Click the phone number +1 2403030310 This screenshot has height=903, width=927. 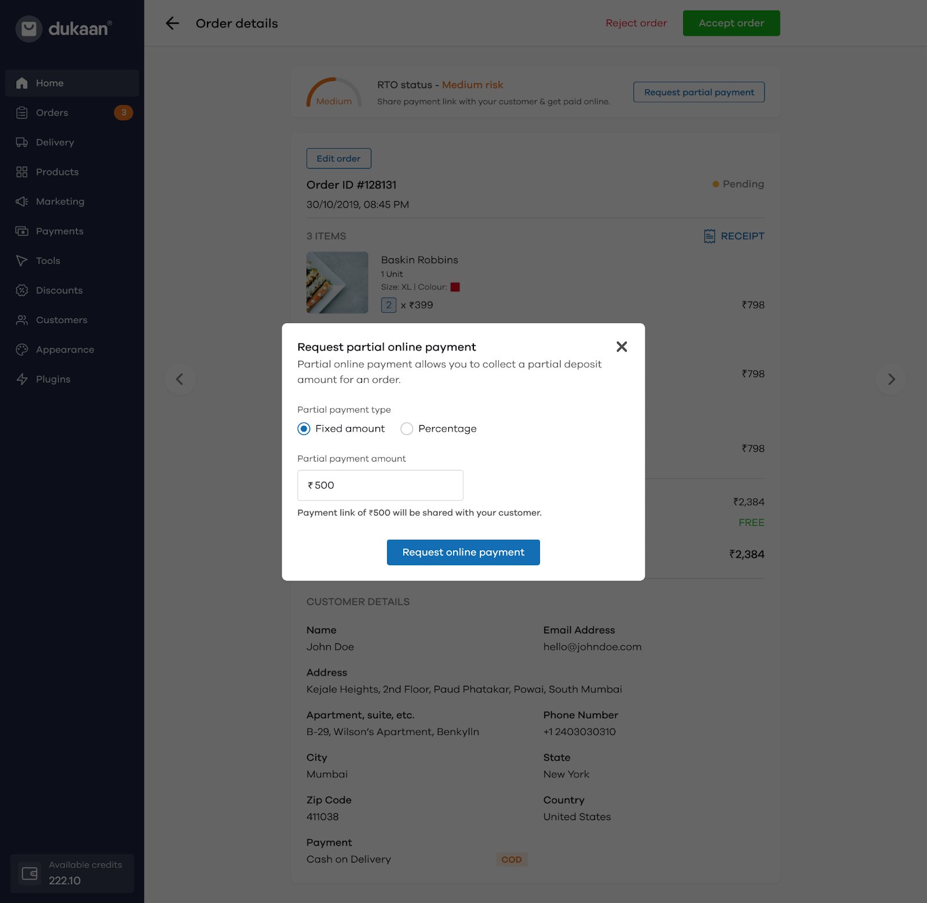click(x=579, y=732)
